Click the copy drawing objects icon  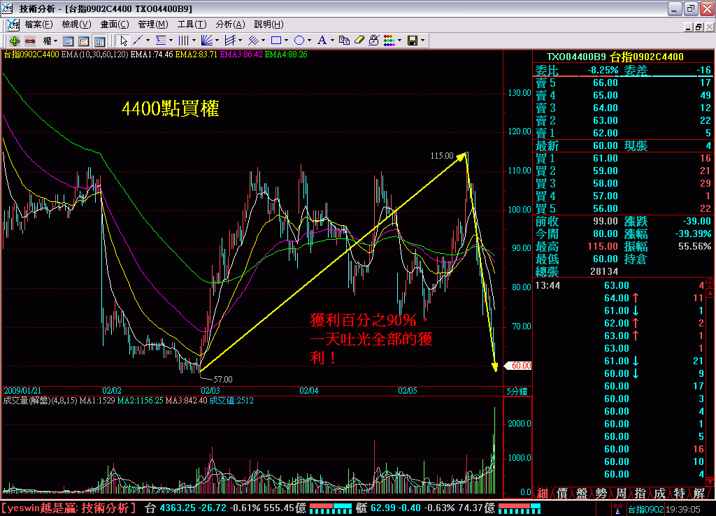pos(344,41)
